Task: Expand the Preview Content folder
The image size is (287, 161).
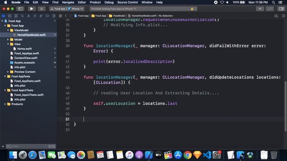Action: click(x=8, y=72)
